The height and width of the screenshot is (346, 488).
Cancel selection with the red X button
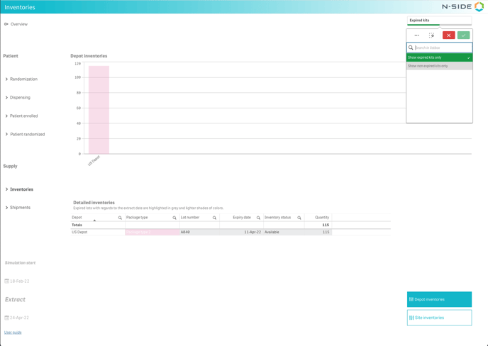[x=448, y=35]
